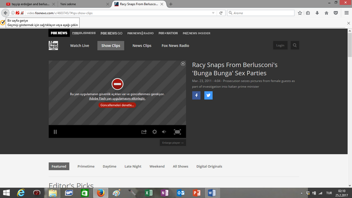Viewport: 352px width, 198px height.
Task: Toggle fullscreen video mode
Action: [177, 132]
